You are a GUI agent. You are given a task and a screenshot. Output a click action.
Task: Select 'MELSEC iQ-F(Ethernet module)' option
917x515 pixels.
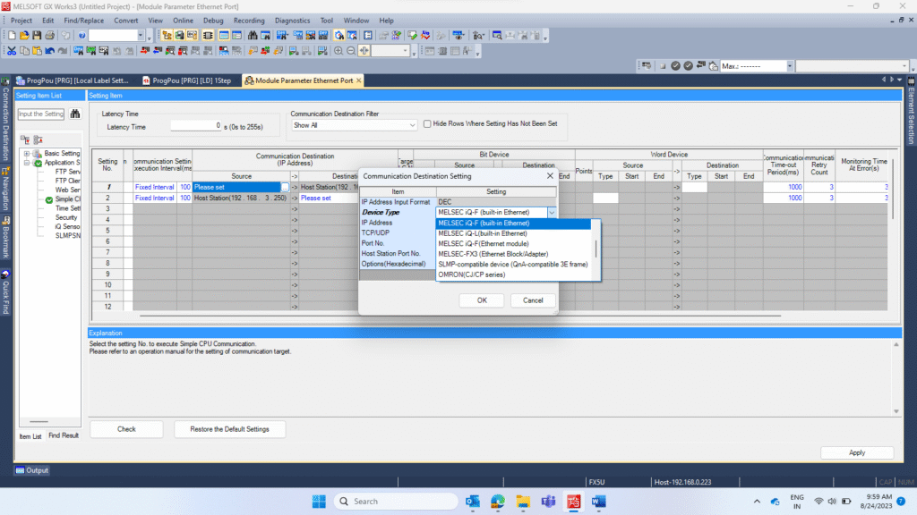point(514,244)
